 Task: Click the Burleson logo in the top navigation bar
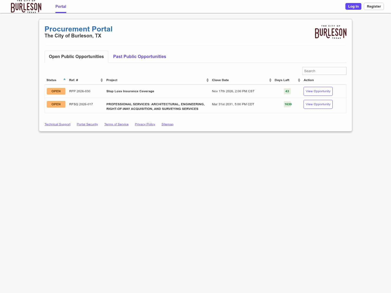click(26, 7)
